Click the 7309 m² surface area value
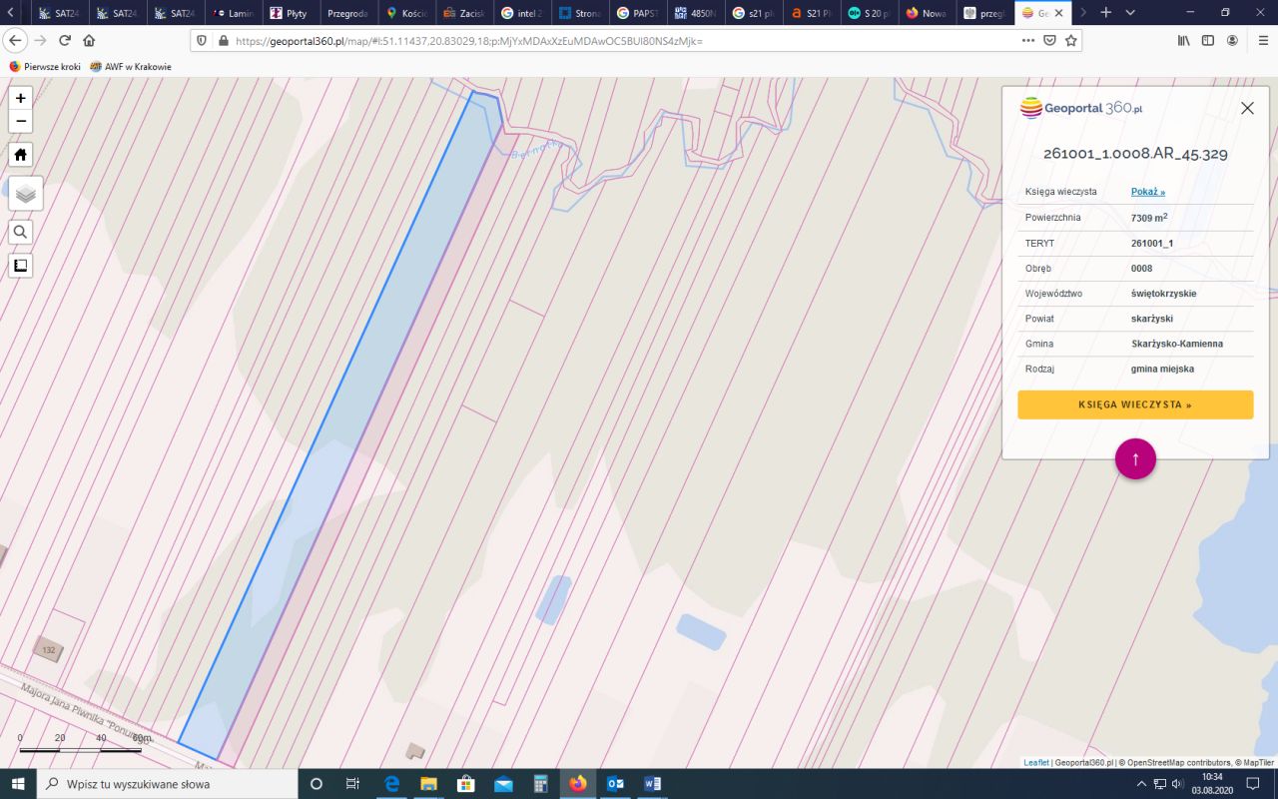The height and width of the screenshot is (799, 1278). tap(1149, 217)
